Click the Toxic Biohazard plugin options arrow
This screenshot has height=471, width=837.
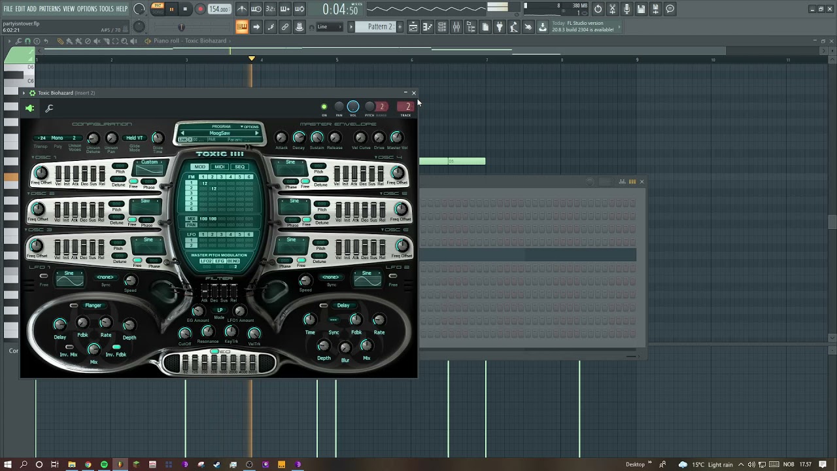pyautogui.click(x=24, y=93)
